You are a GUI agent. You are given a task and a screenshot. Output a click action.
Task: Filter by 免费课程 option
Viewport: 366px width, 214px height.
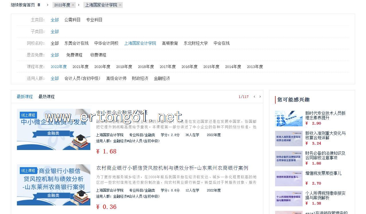pyautogui.click(x=74, y=55)
